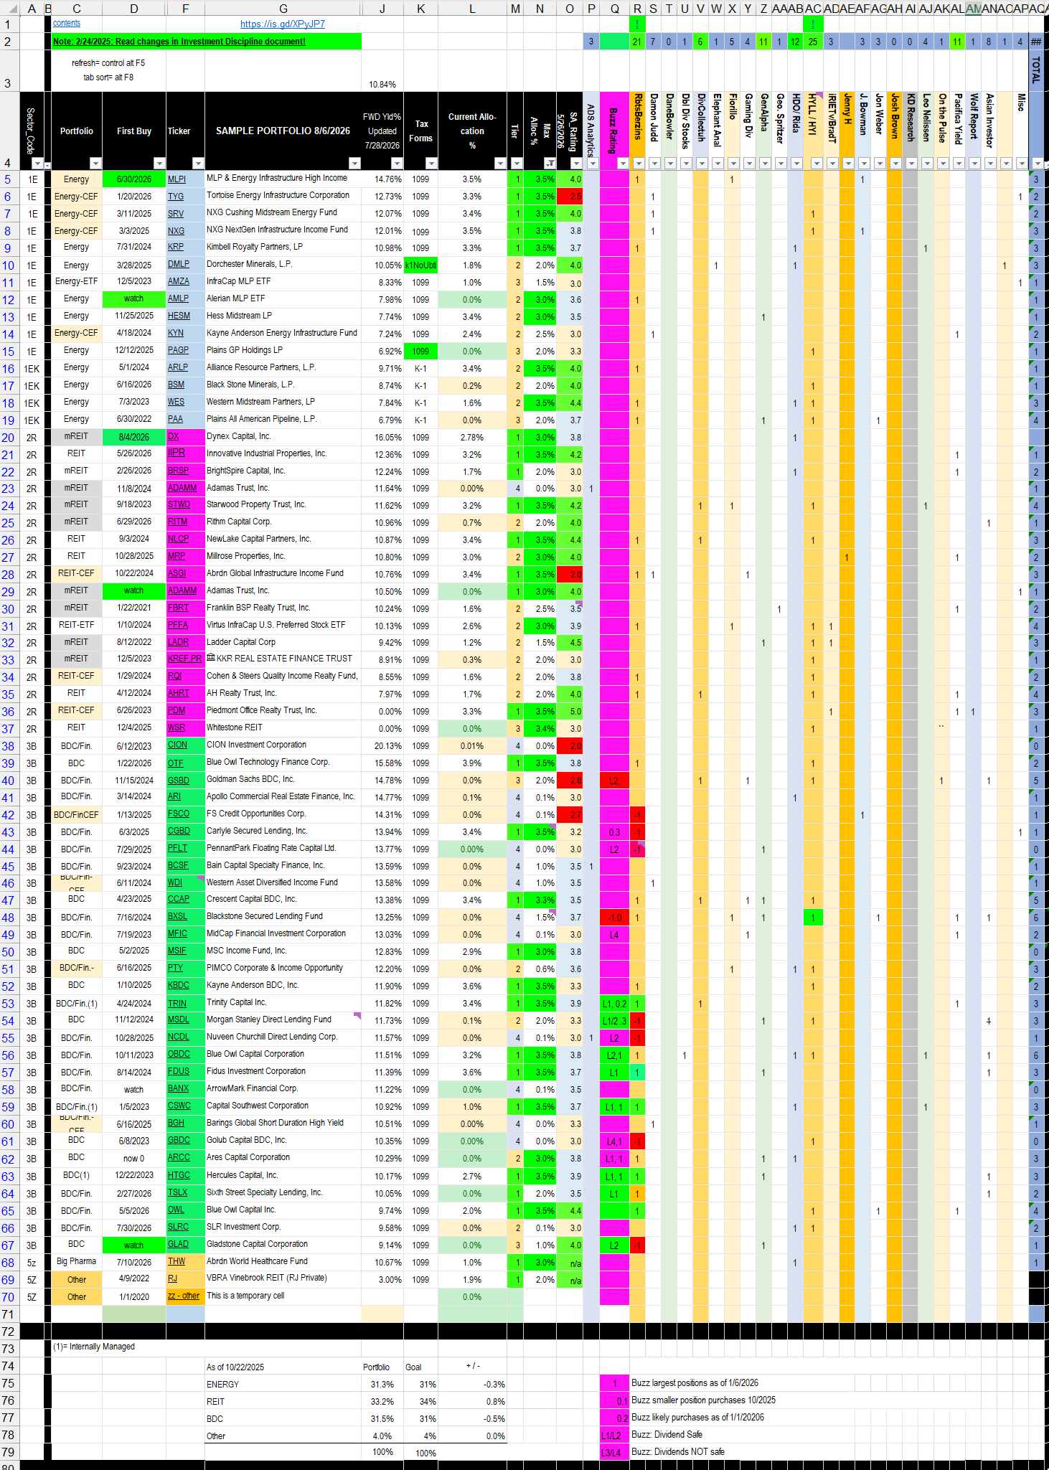The width and height of the screenshot is (1049, 1470).
Task: Open the SAMPLE PORTFOLIO column filter dropdown
Action: (354, 164)
